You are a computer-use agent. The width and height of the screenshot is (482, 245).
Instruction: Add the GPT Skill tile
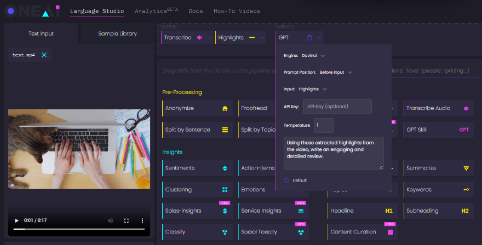(439, 130)
